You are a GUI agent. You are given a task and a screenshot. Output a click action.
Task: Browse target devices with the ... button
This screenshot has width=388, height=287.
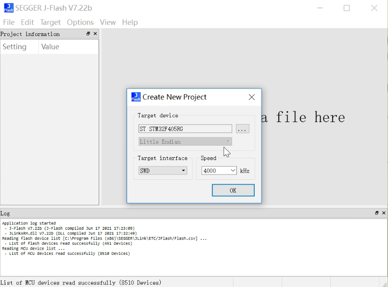[x=242, y=129]
